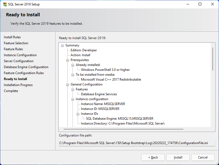The image size is (219, 165).
Task: Click the Install button
Action: click(178, 157)
